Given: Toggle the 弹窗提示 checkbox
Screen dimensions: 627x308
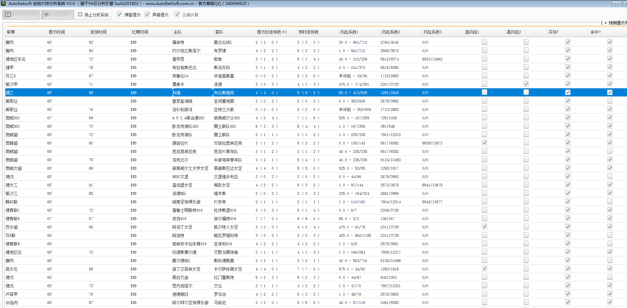Looking at the screenshot, I should pos(119,14).
